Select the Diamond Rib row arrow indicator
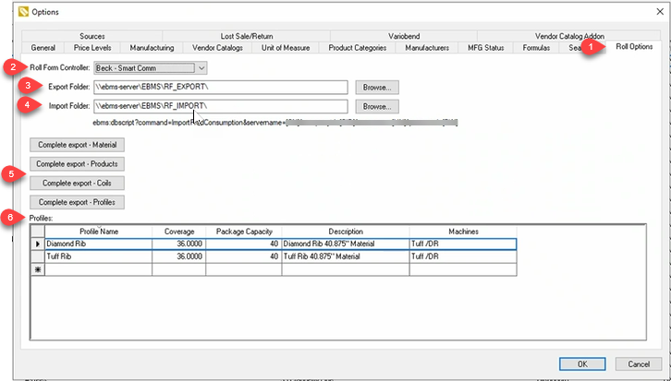The width and height of the screenshot is (671, 381). tap(37, 244)
